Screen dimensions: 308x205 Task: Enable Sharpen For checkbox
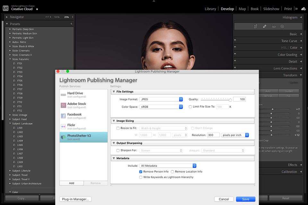[x=118, y=151]
